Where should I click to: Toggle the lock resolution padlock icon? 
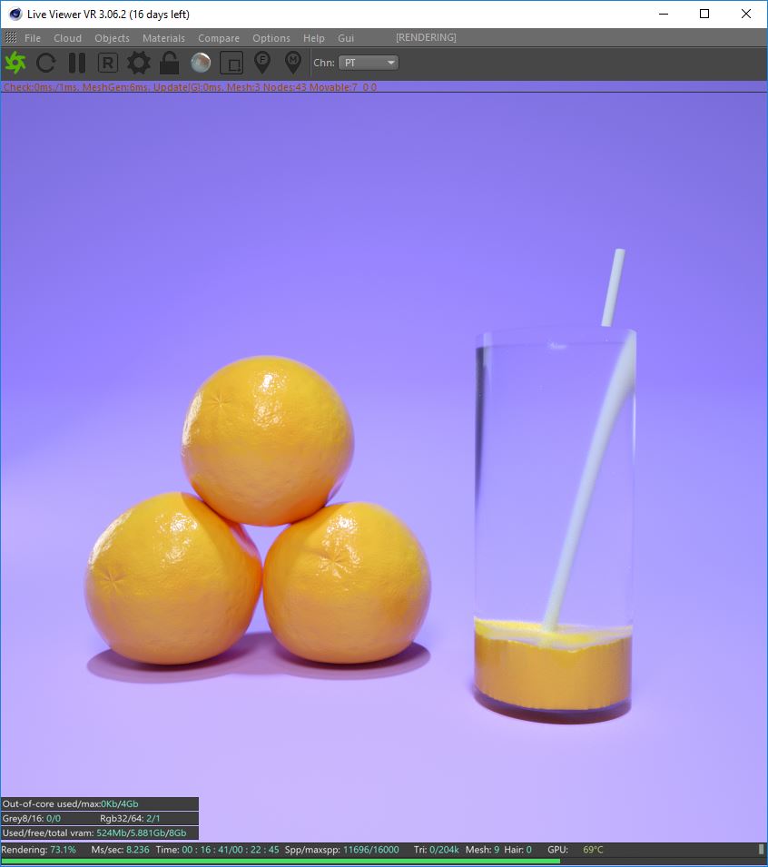pyautogui.click(x=169, y=63)
